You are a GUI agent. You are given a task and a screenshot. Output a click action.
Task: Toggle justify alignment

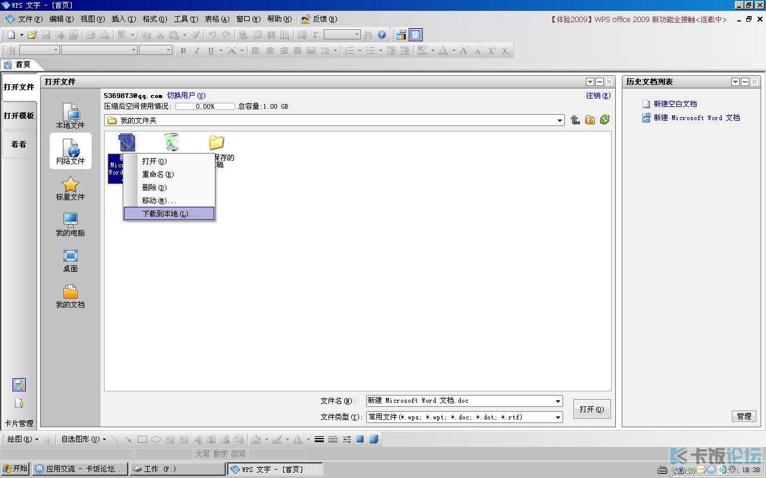pyautogui.click(x=297, y=51)
